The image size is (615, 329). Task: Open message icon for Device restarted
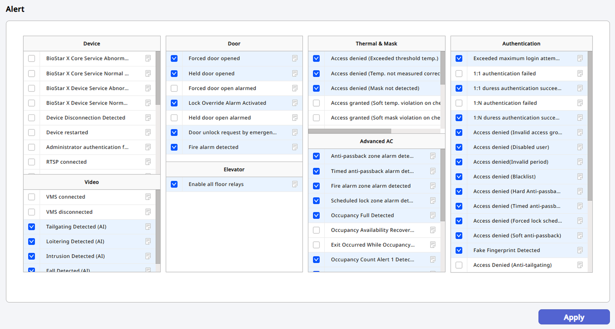[148, 133]
